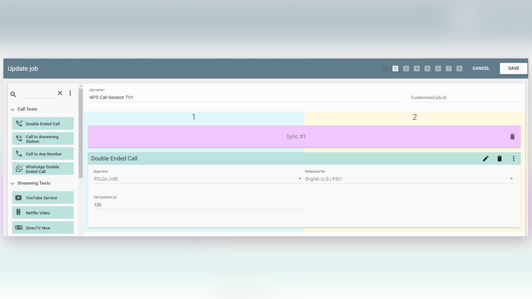Image resolution: width=532 pixels, height=299 pixels.
Task: Edit the Double Ended Call block
Action: coord(485,158)
